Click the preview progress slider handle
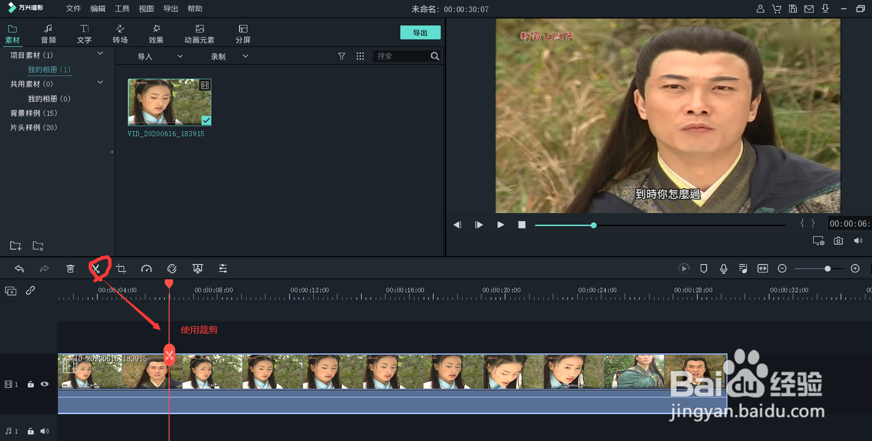 [x=594, y=225]
